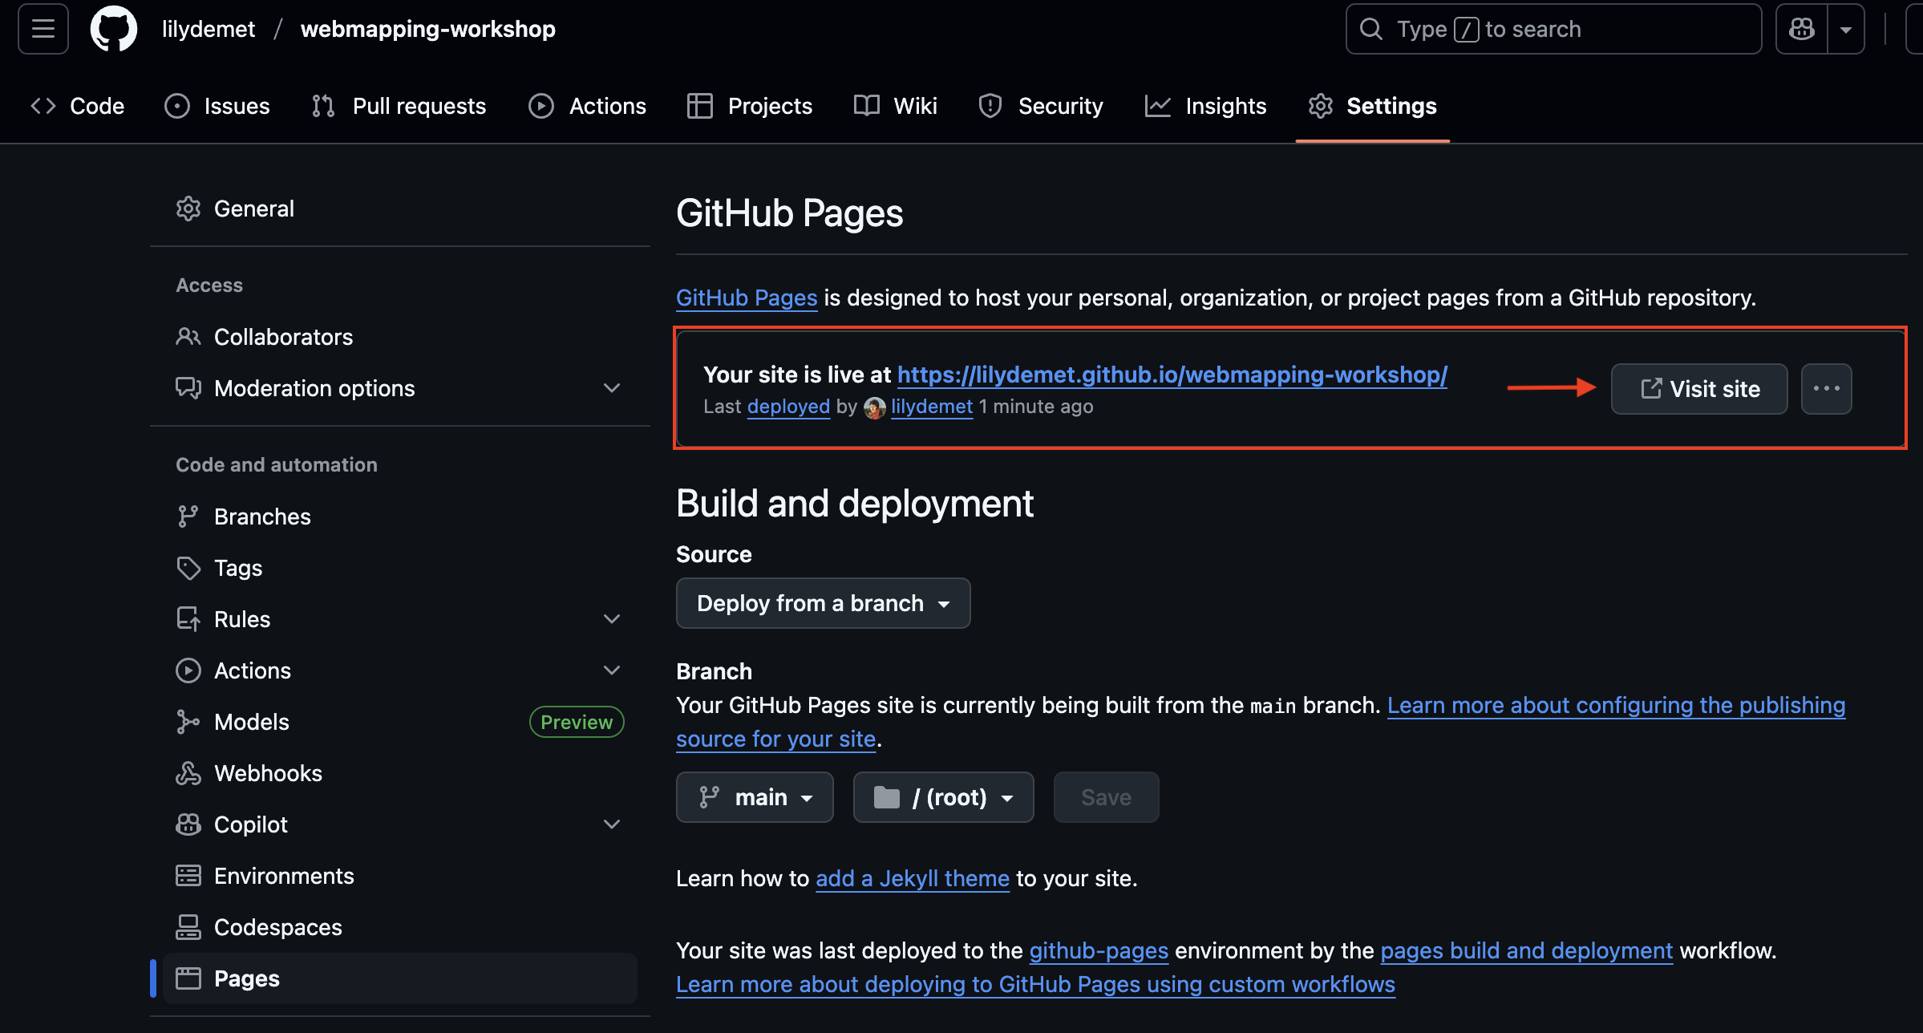Open Learn more about custom workflows link
1923x1033 pixels.
pos(1035,984)
